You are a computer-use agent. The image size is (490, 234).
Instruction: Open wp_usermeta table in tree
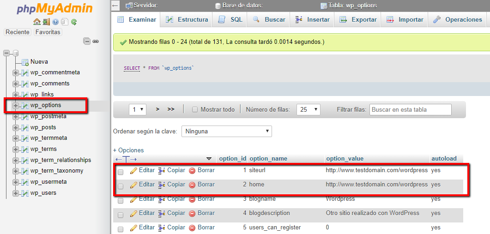tap(48, 182)
